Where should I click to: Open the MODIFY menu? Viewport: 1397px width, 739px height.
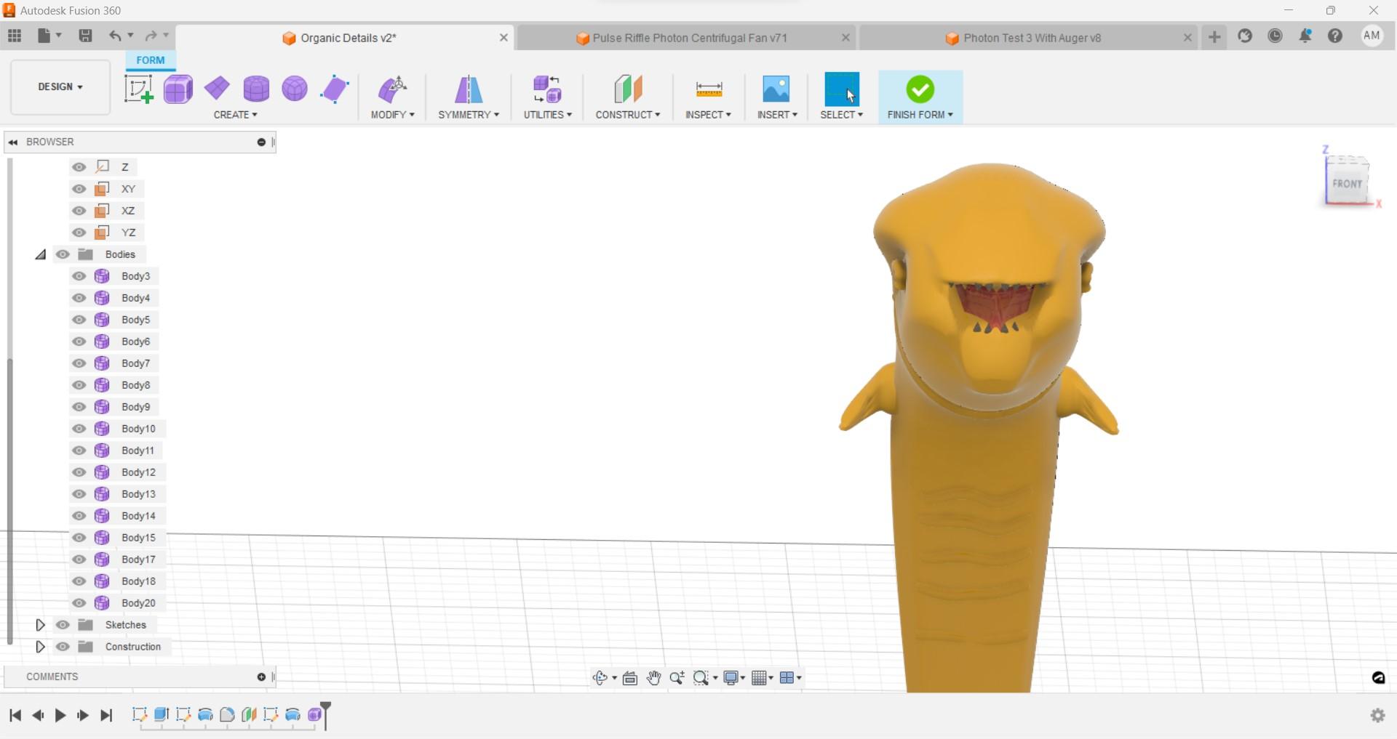coord(392,115)
